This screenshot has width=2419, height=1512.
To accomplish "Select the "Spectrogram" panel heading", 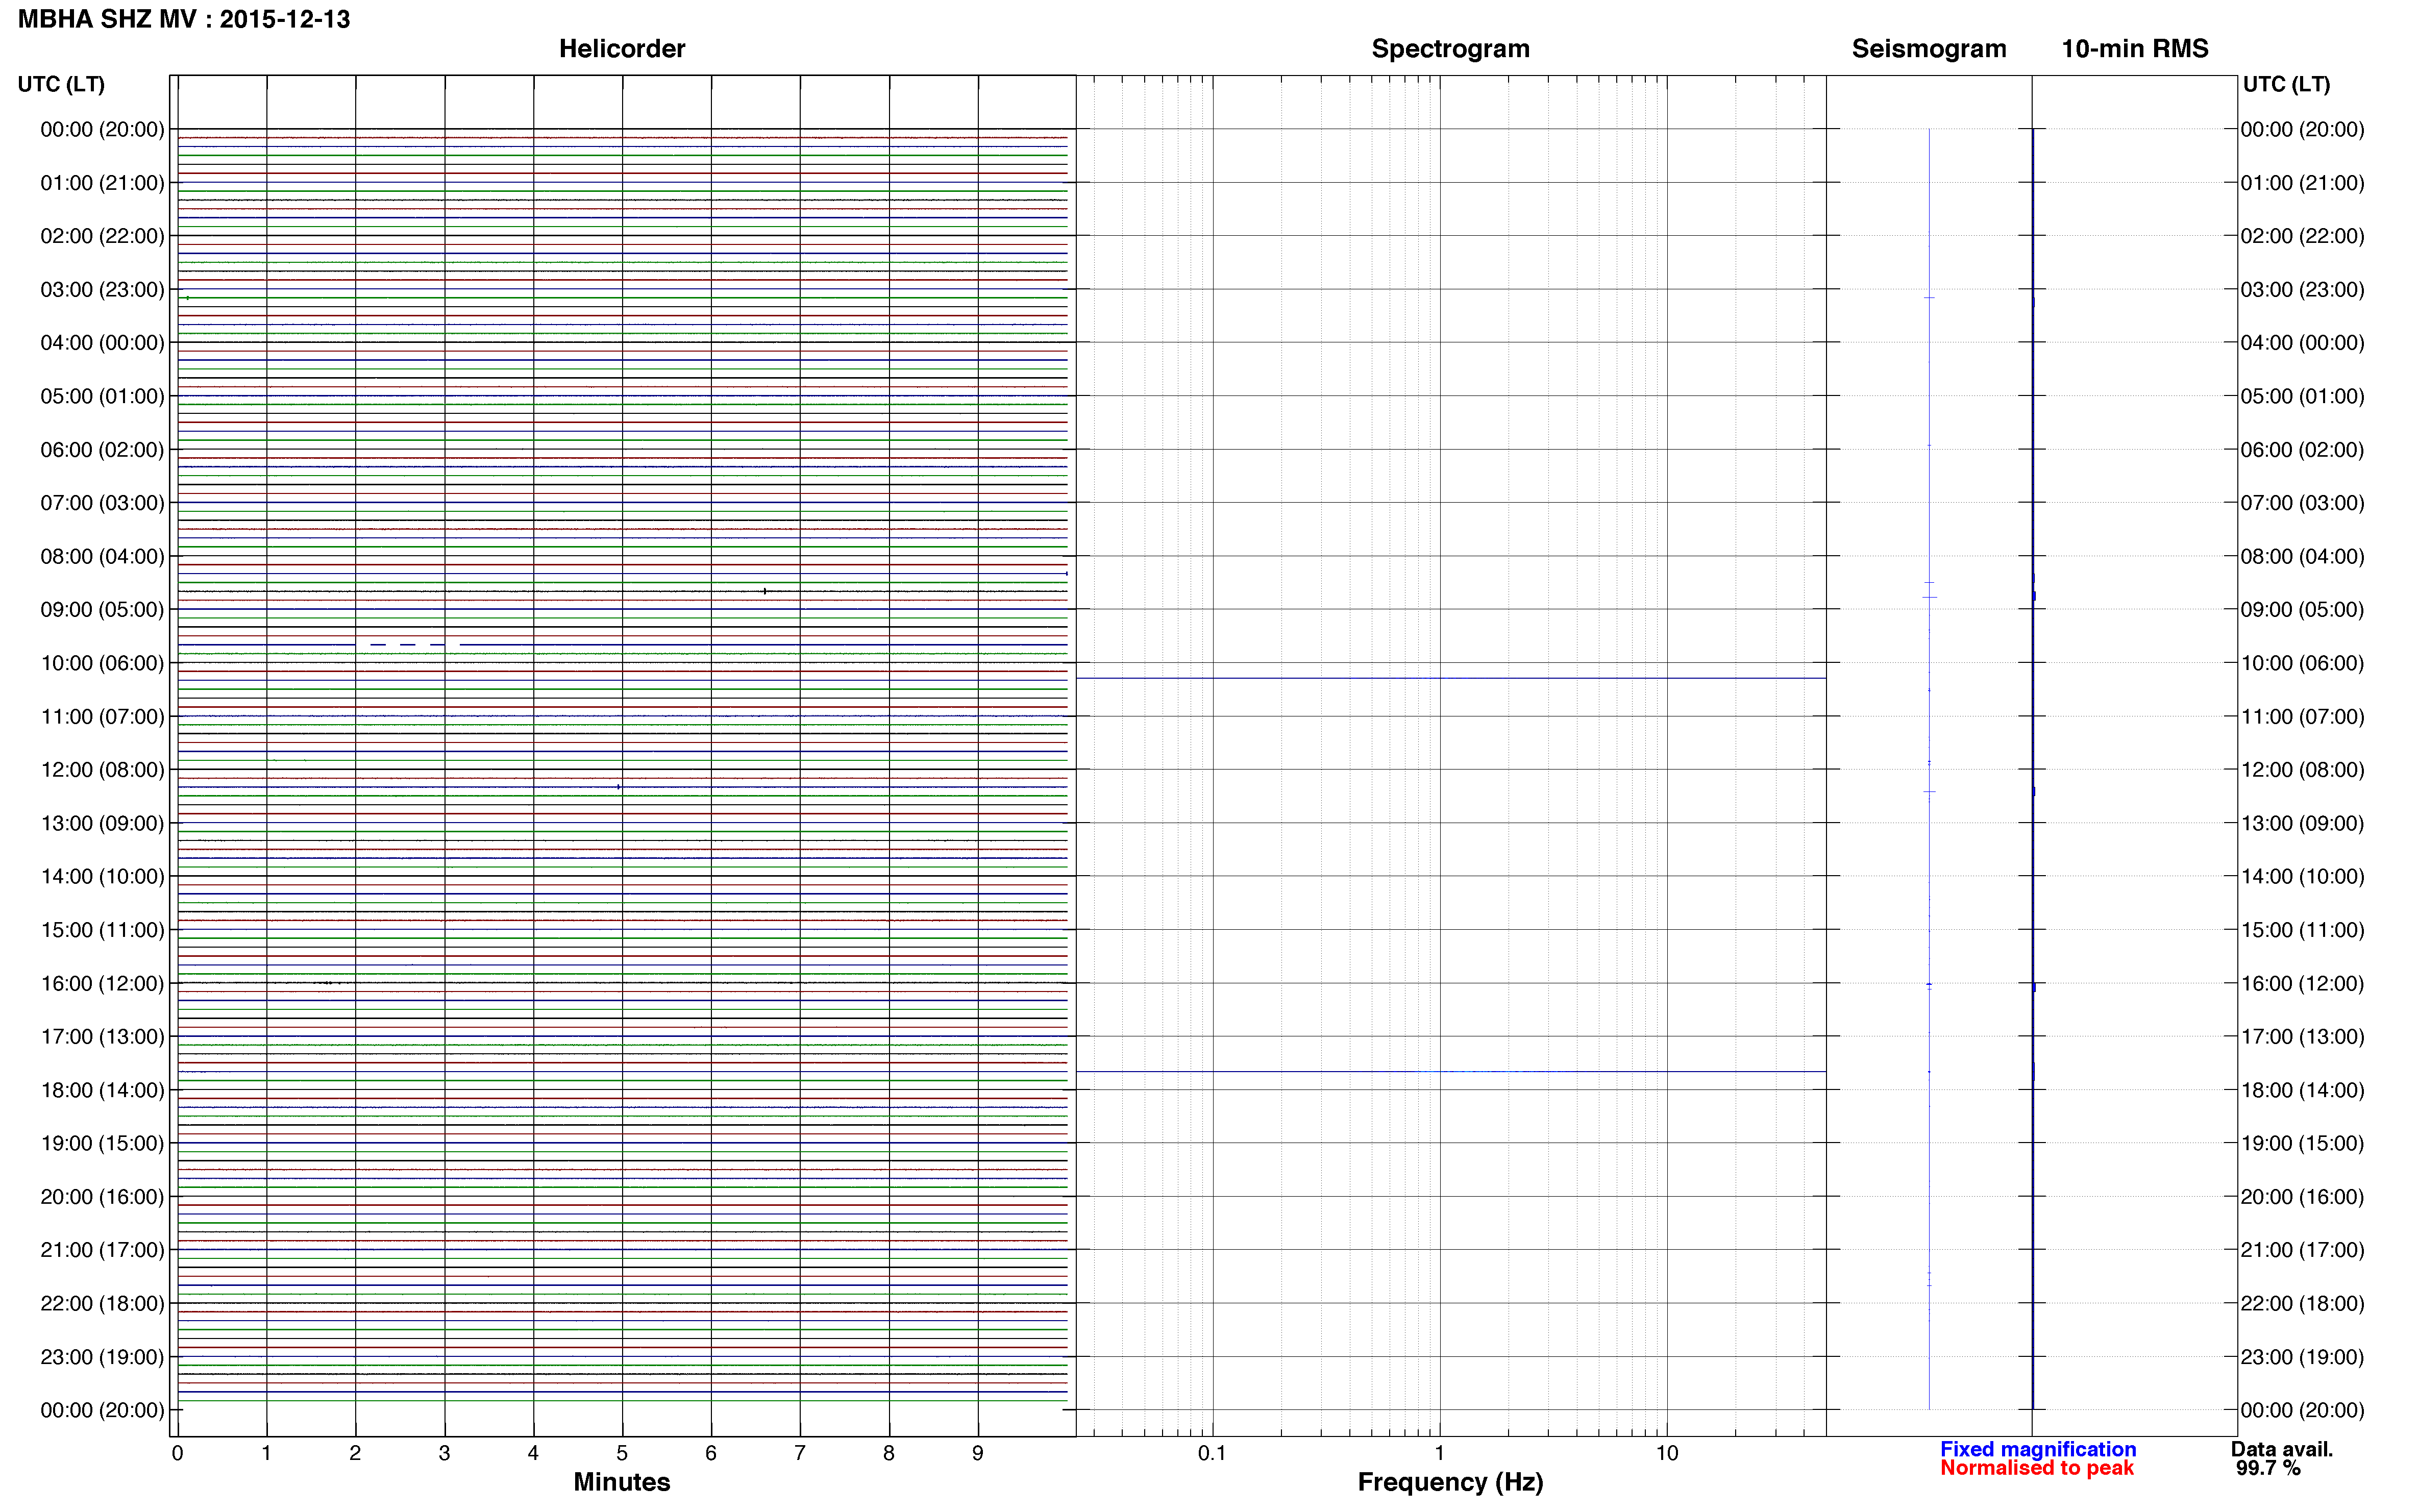I will (x=1450, y=48).
